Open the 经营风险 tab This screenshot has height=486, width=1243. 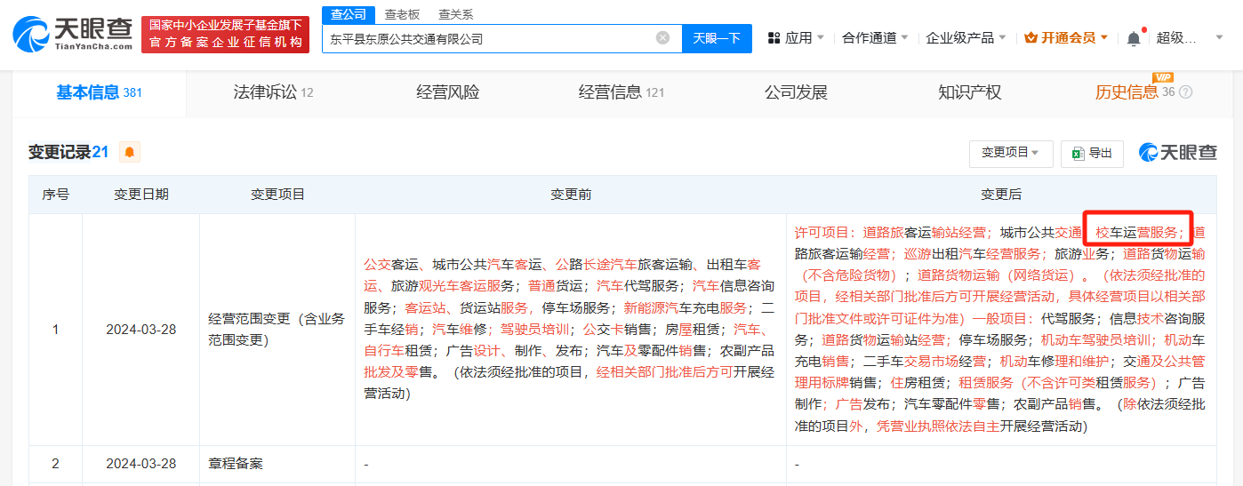point(447,92)
